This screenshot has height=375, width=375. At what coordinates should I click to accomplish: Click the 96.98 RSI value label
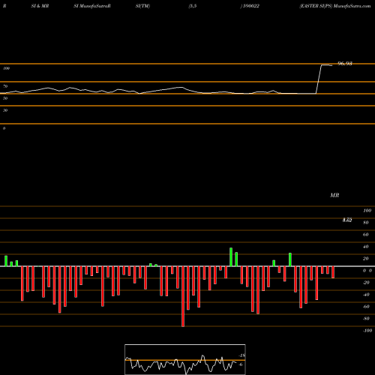[x=345, y=64]
